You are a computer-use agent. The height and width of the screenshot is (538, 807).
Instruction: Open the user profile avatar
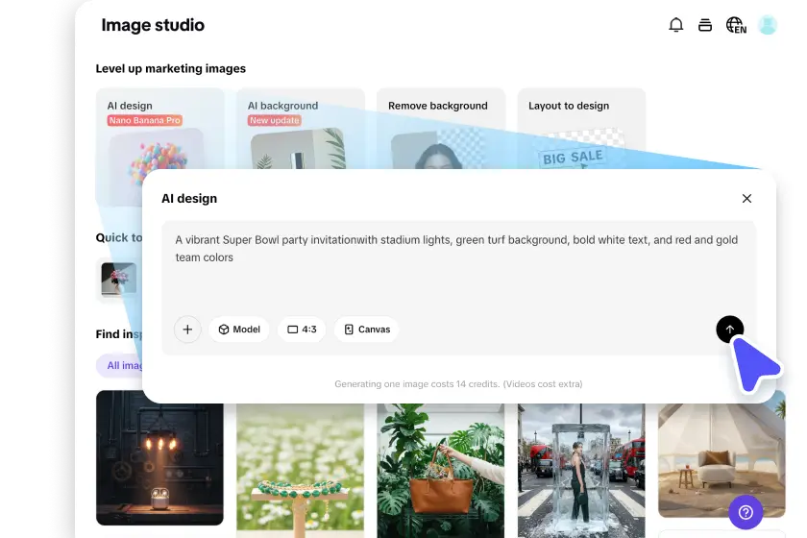[768, 25]
